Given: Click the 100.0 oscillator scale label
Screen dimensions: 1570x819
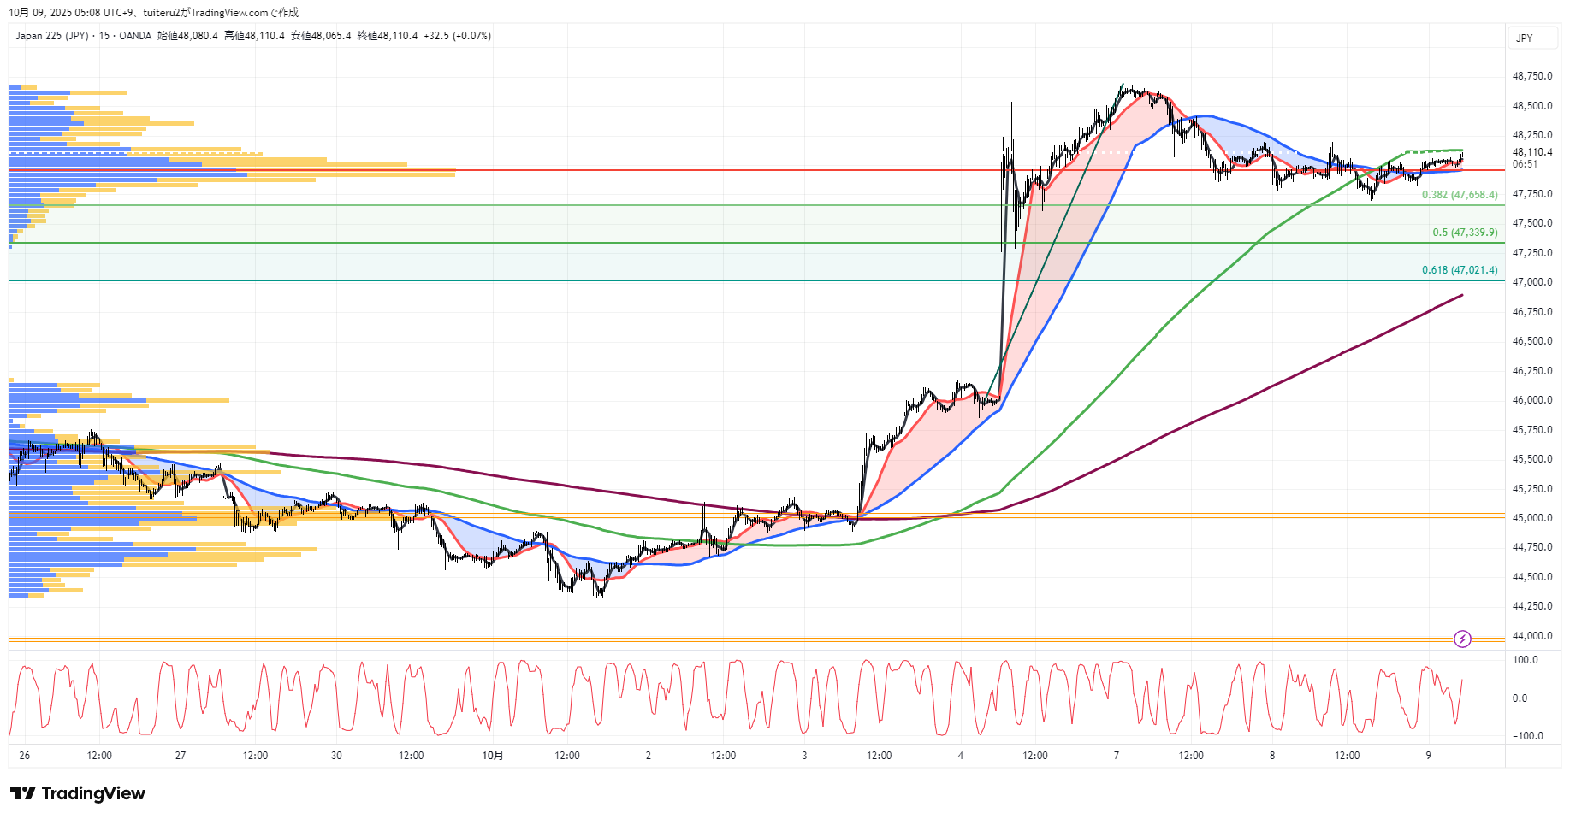Looking at the screenshot, I should point(1525,660).
